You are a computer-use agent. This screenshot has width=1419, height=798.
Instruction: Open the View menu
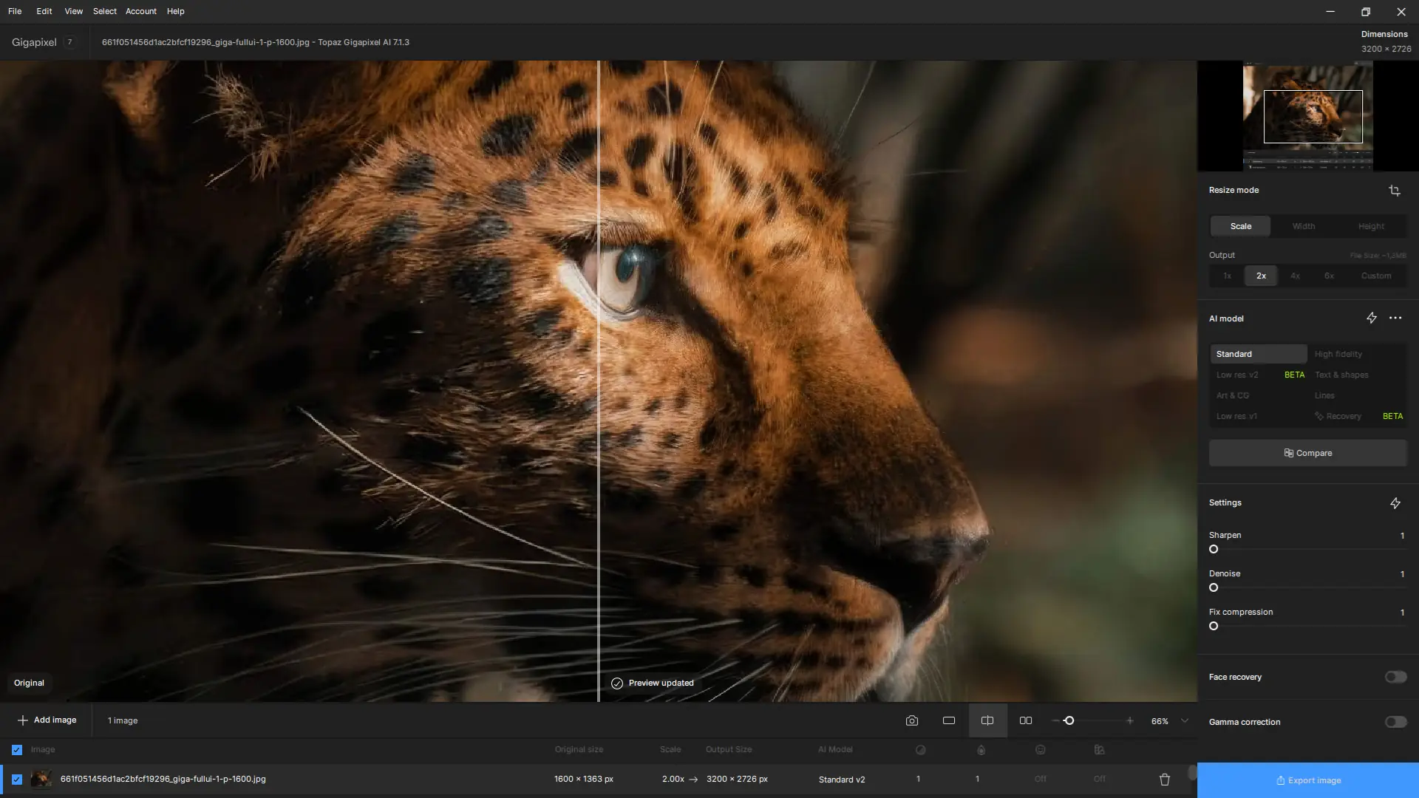point(72,11)
